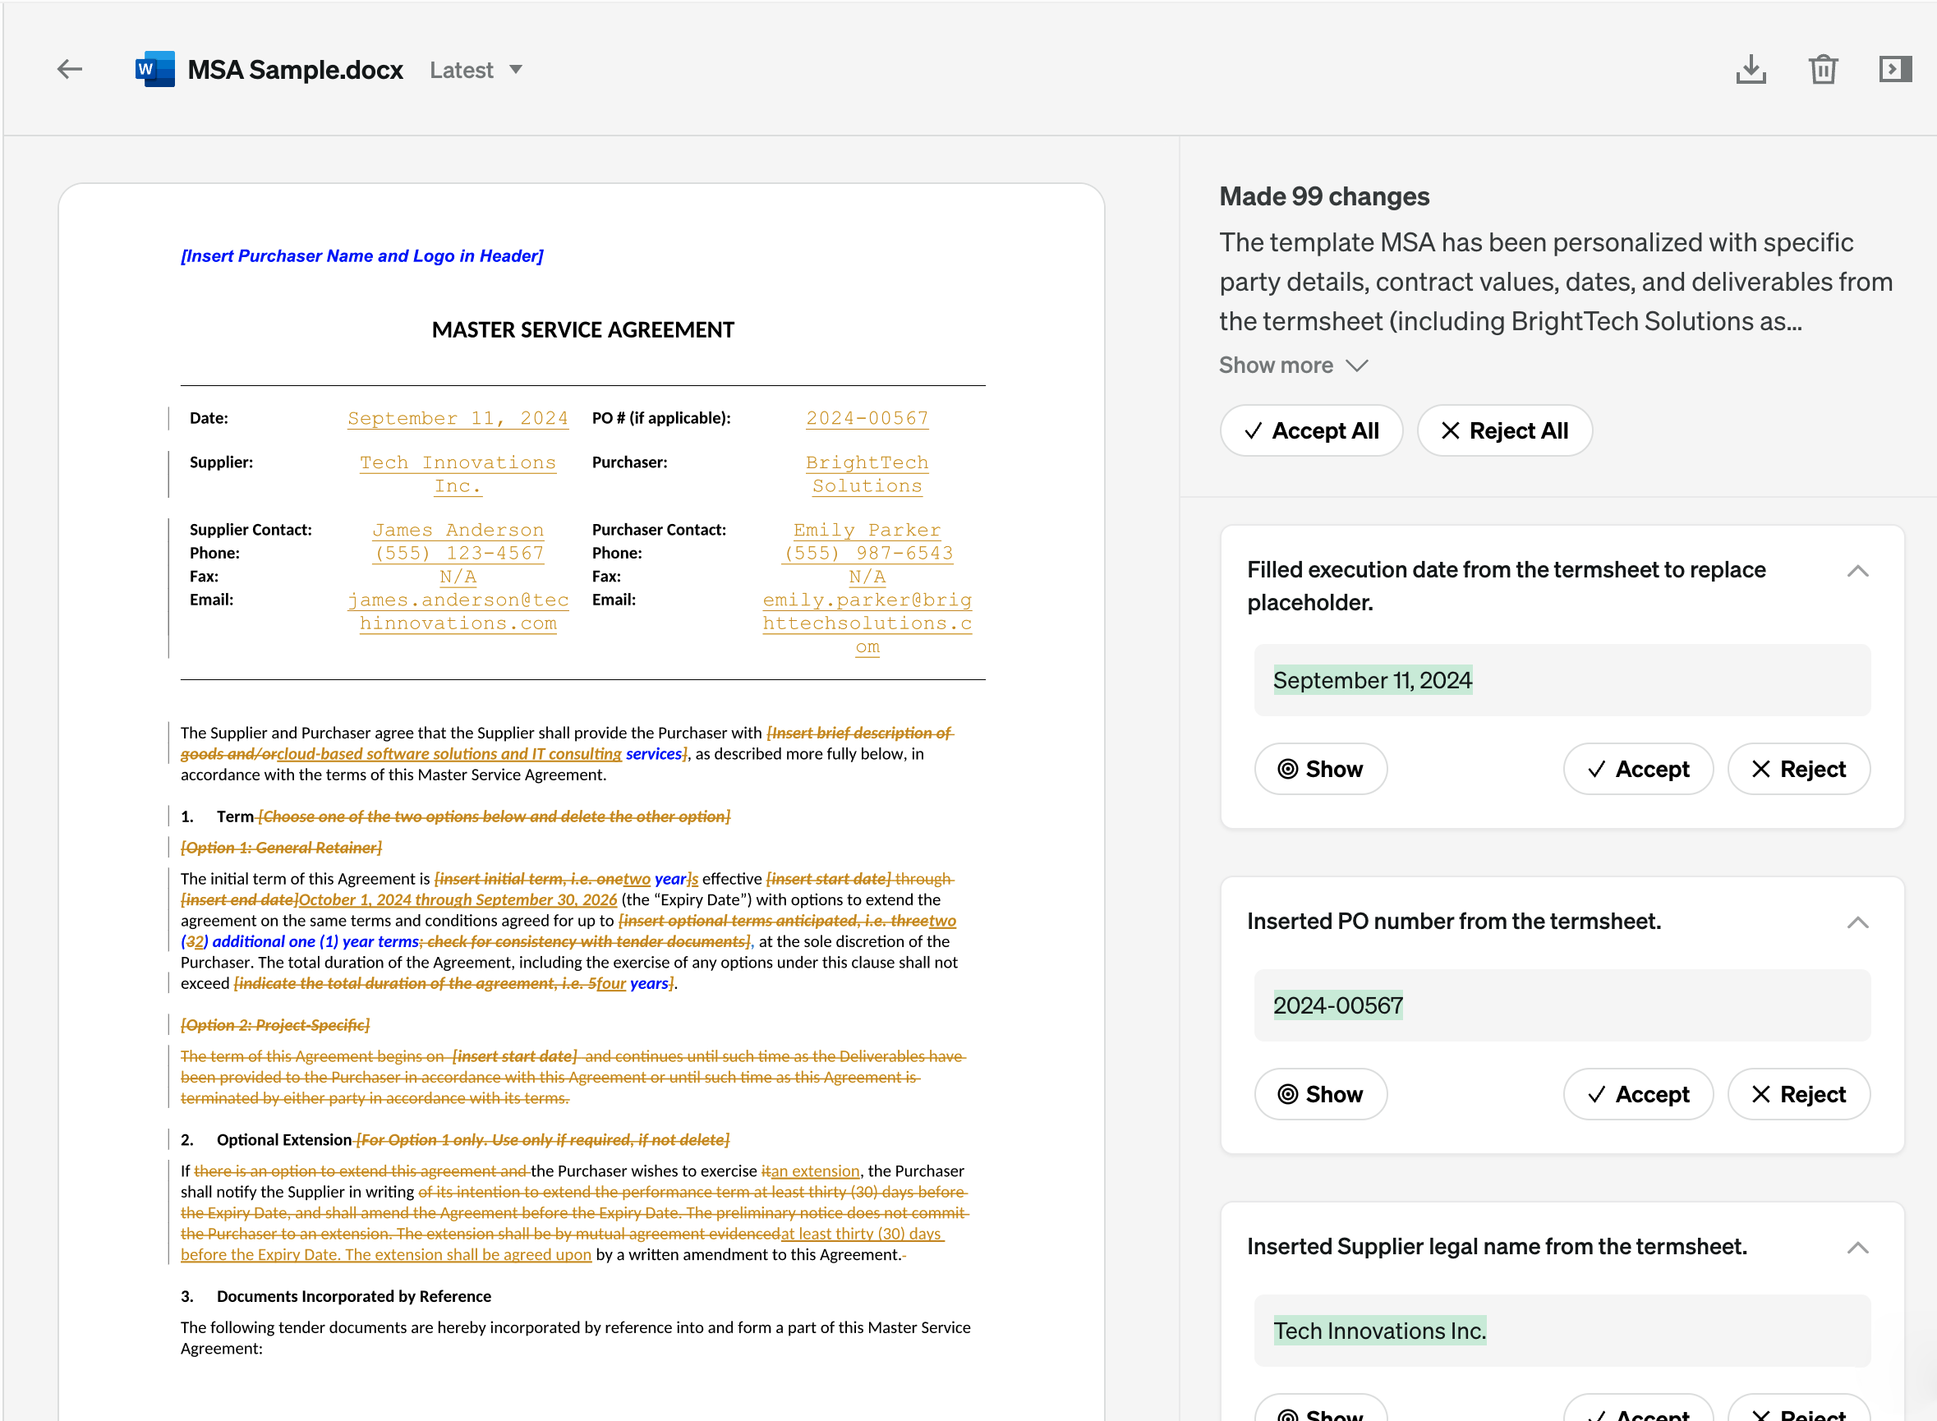Click the '[Option 2: Project-Specific]' struck text
The image size is (1937, 1421).
click(x=274, y=1024)
